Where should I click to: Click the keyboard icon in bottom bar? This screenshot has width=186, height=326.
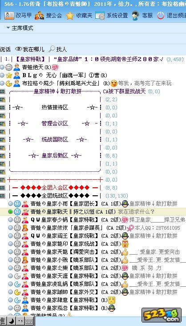(29, 321)
